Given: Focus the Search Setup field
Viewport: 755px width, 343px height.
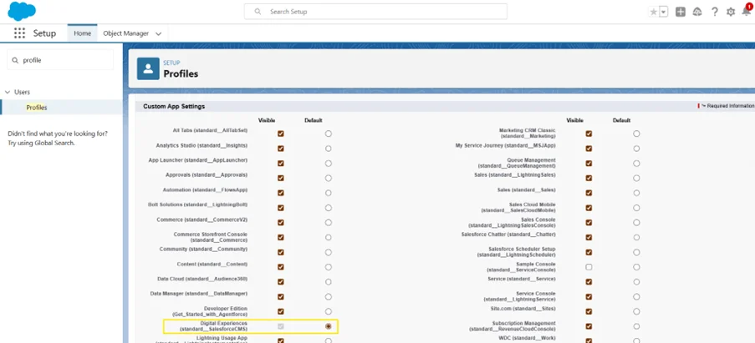Looking at the screenshot, I should tap(375, 12).
